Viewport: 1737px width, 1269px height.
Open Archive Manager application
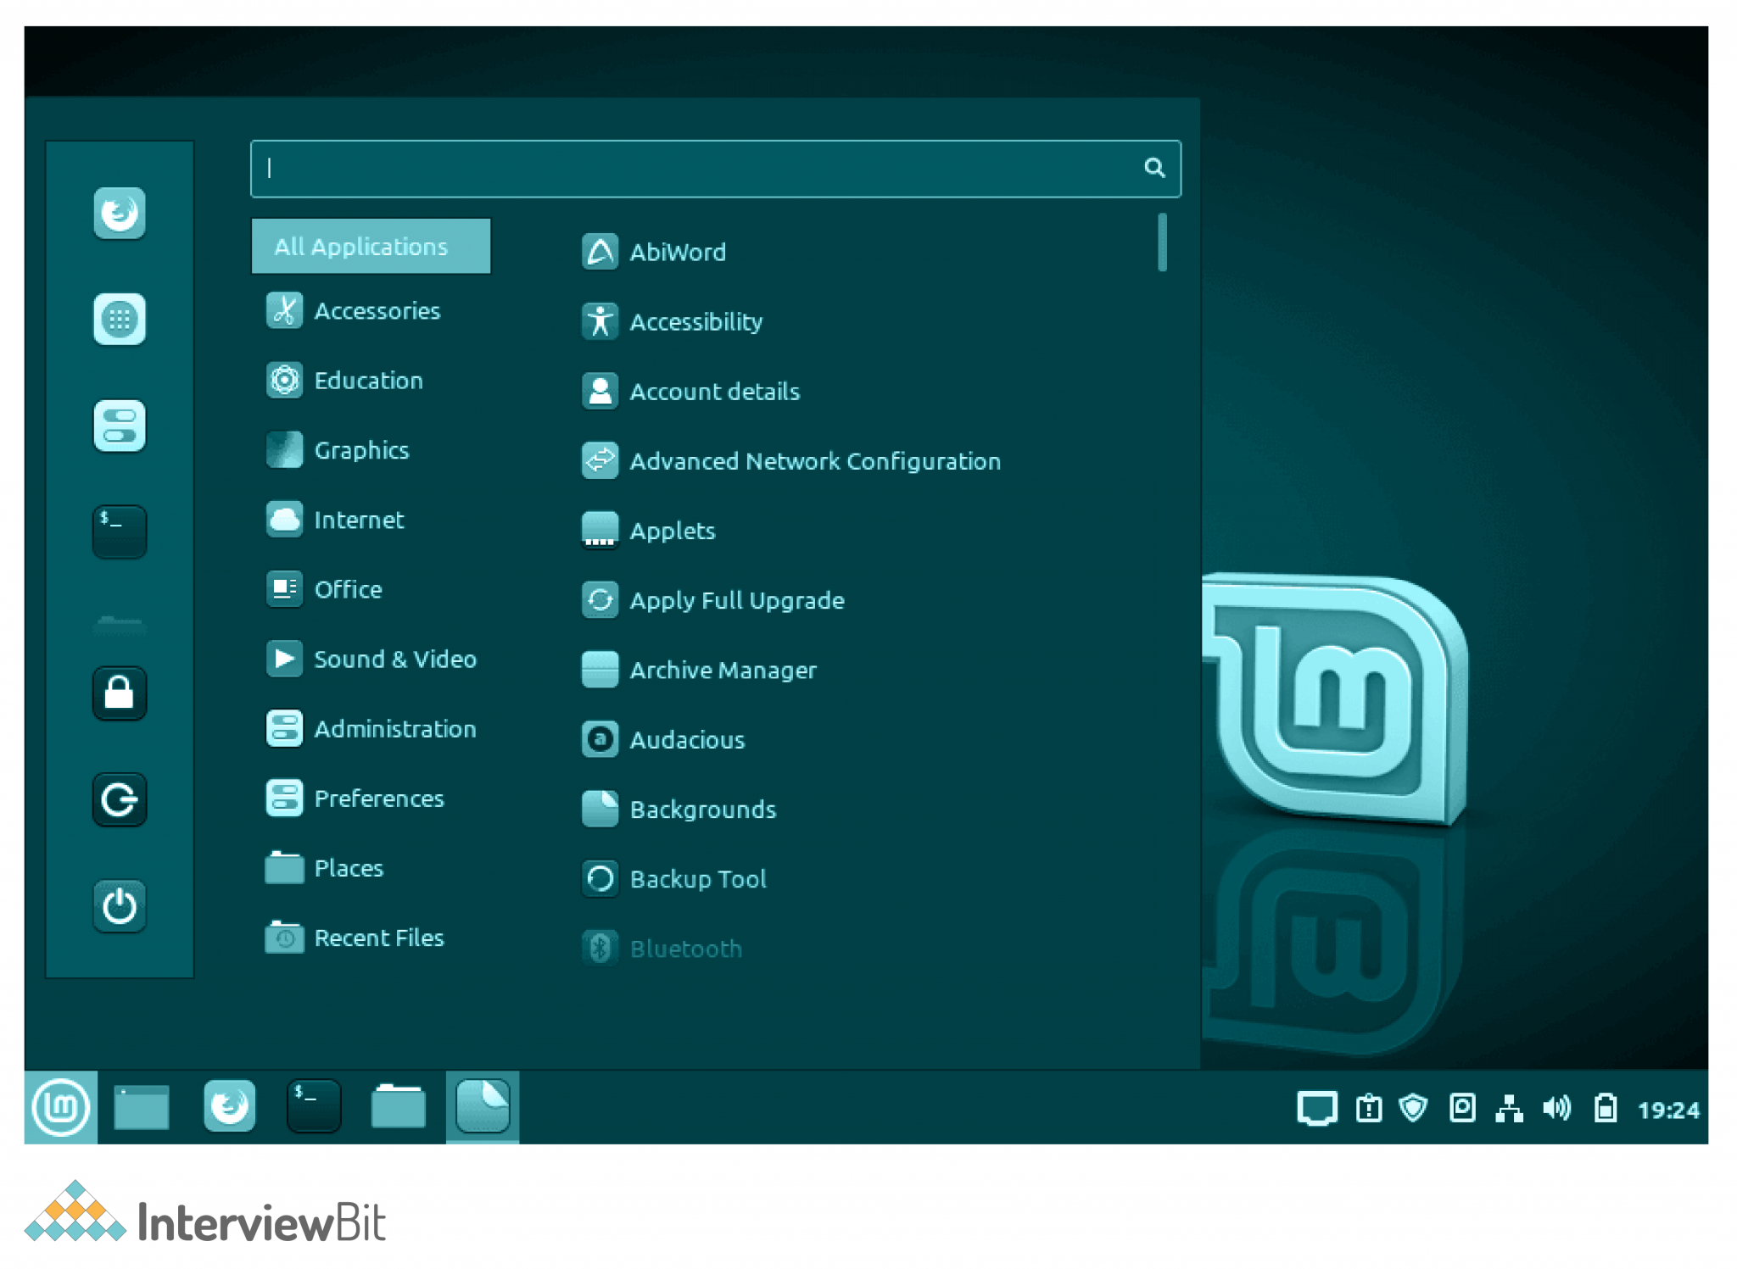click(722, 670)
